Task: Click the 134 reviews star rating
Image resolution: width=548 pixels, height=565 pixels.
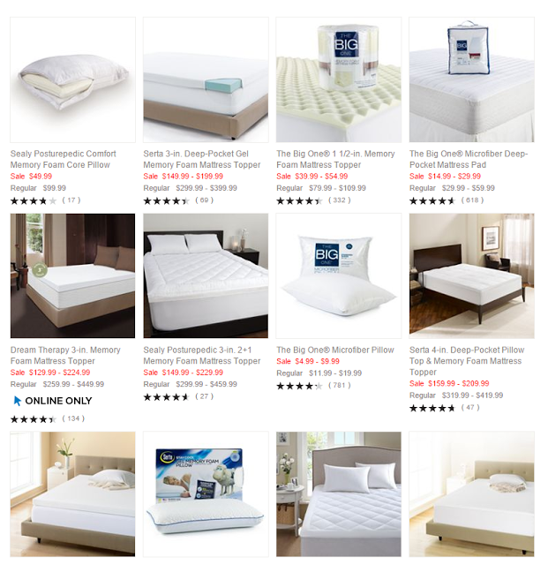Action: (x=34, y=419)
